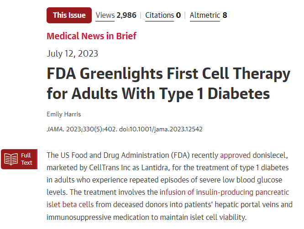304x229 pixels.
Task: Click the July 12, 2023 publication date
Action: click(72, 53)
